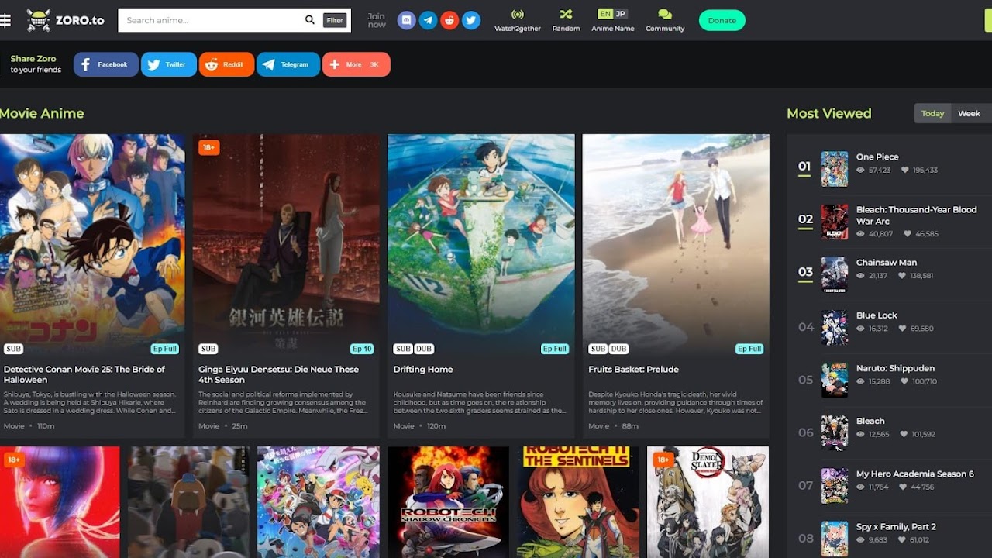Click Ep Full badge on Drifting Home

555,349
